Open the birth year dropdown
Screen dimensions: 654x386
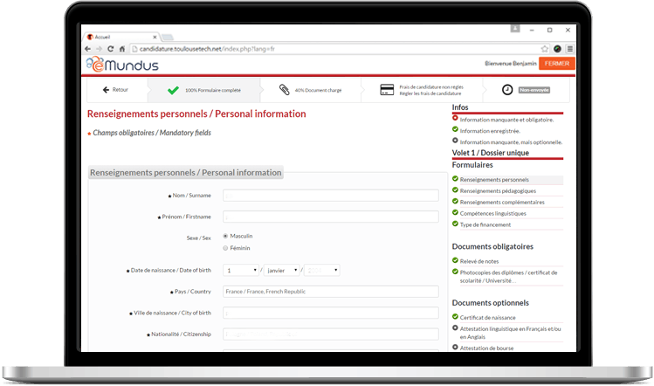point(321,271)
